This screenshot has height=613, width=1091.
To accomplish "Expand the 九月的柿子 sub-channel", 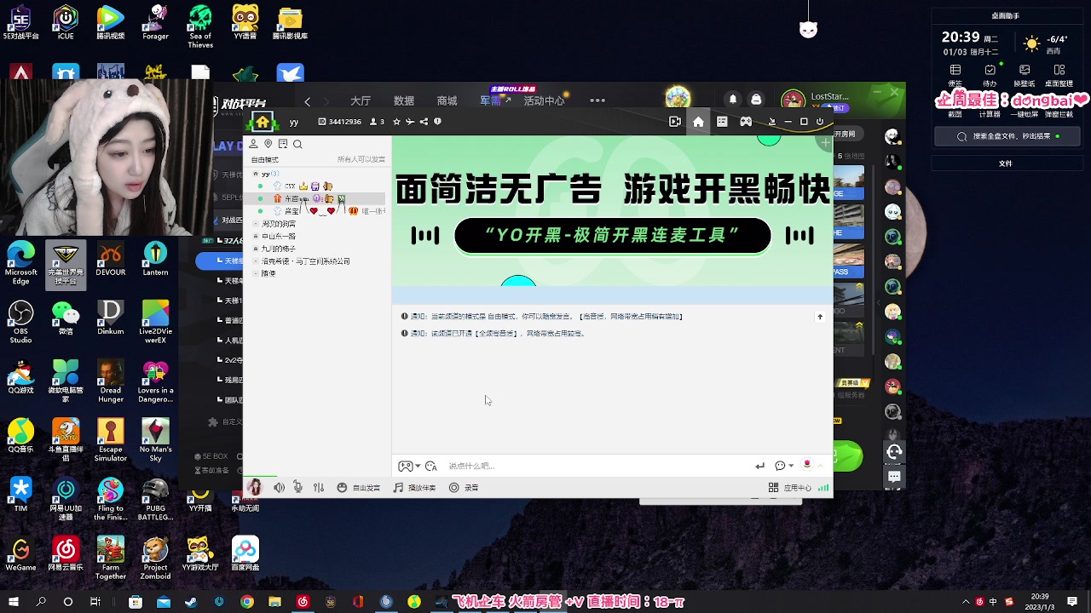I will click(x=256, y=249).
